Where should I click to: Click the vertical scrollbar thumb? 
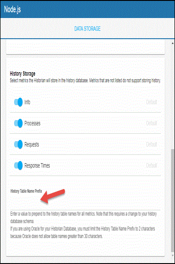(172, 200)
